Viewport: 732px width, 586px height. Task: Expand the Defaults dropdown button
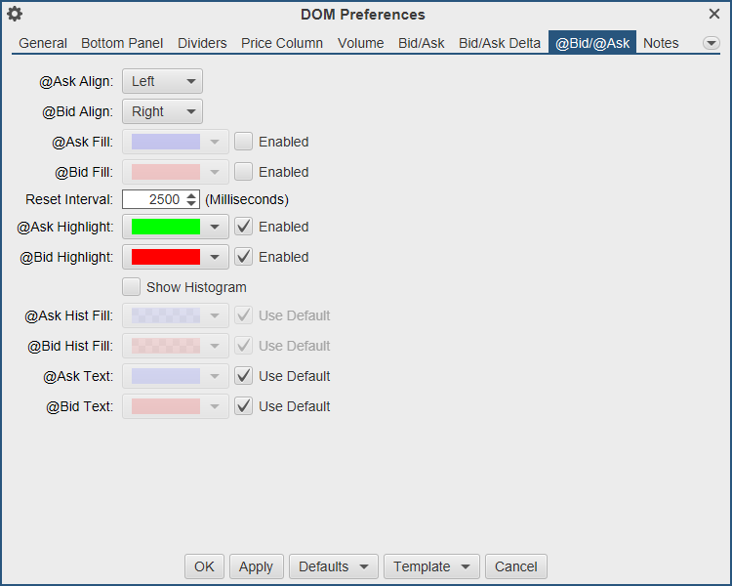click(x=334, y=566)
